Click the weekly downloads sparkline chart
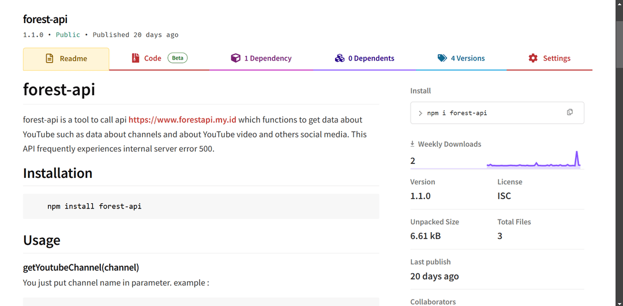623x306 pixels. [x=534, y=160]
